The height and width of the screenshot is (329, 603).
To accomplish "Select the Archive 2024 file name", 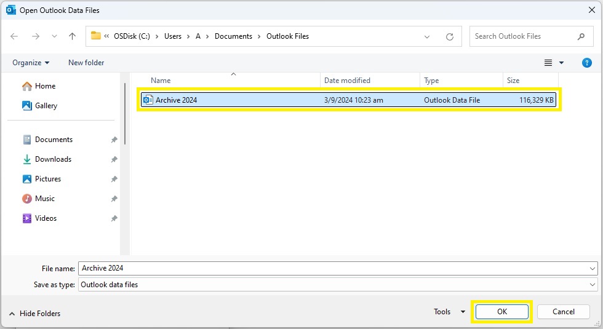I will click(176, 100).
